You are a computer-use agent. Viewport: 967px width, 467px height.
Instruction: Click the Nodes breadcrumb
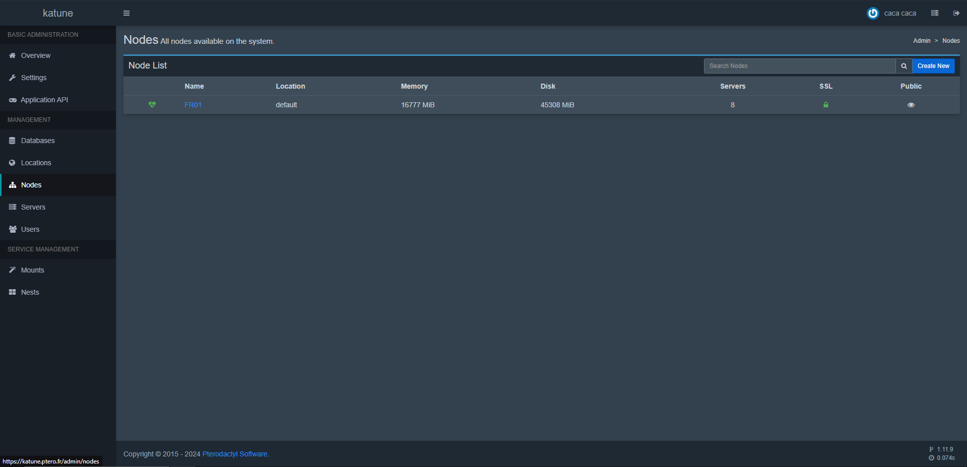coord(951,41)
